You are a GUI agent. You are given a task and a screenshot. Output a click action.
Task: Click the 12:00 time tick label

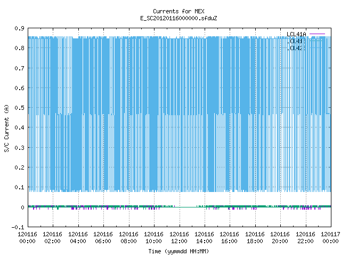(179, 241)
